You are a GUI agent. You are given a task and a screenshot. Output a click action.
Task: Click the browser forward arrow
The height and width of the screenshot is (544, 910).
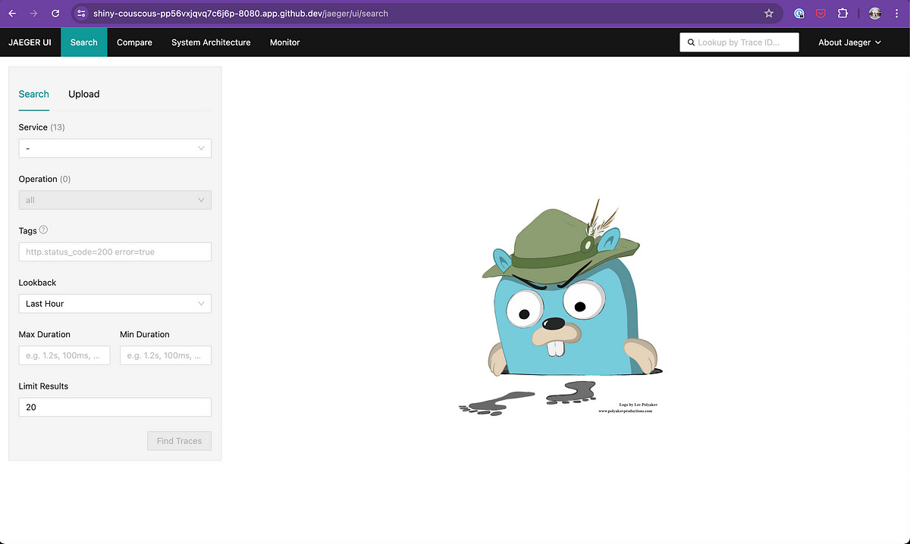[33, 13]
